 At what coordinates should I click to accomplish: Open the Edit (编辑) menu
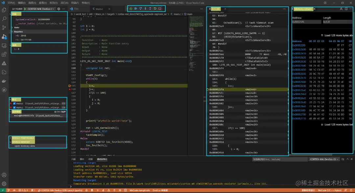22,3
